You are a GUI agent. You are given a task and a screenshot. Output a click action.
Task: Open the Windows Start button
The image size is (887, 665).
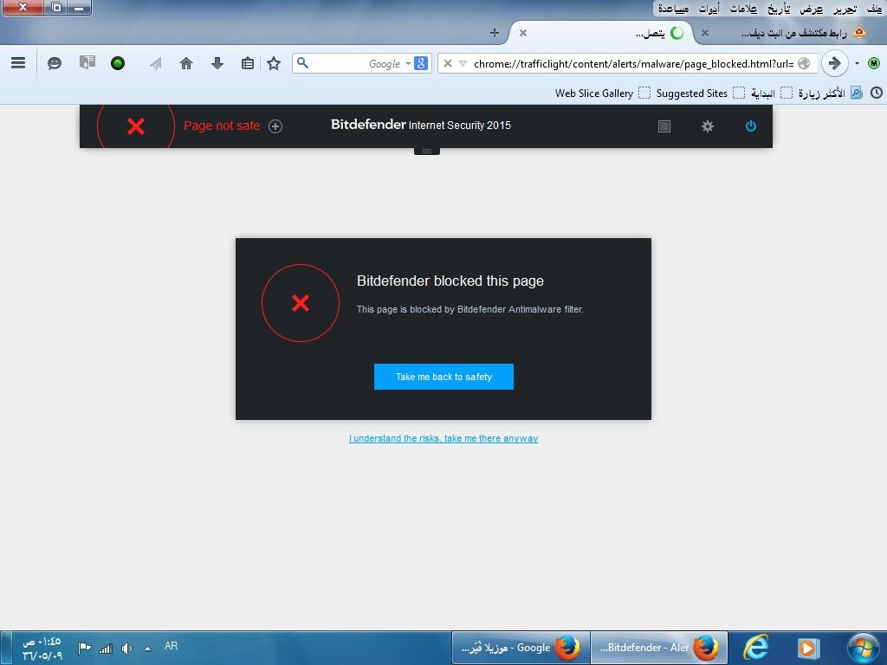point(864,648)
